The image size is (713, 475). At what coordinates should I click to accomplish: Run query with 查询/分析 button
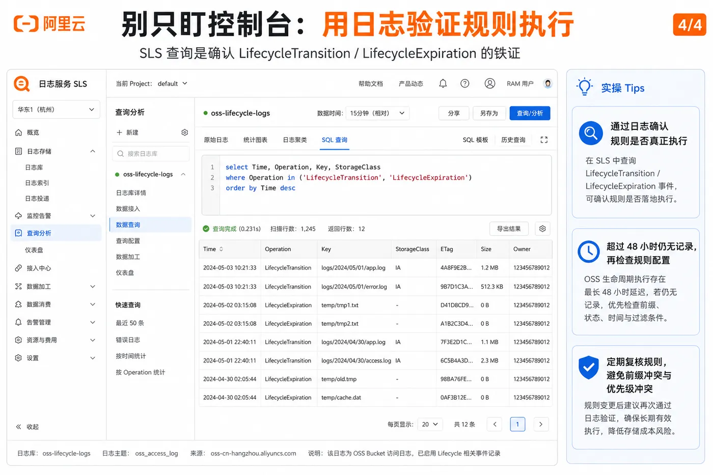pyautogui.click(x=530, y=113)
